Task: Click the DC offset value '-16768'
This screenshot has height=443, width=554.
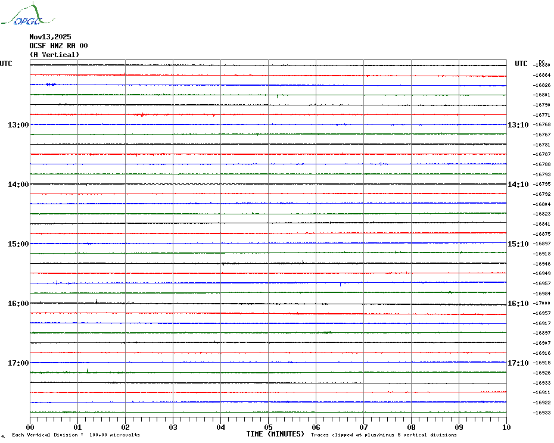Action: (541, 124)
